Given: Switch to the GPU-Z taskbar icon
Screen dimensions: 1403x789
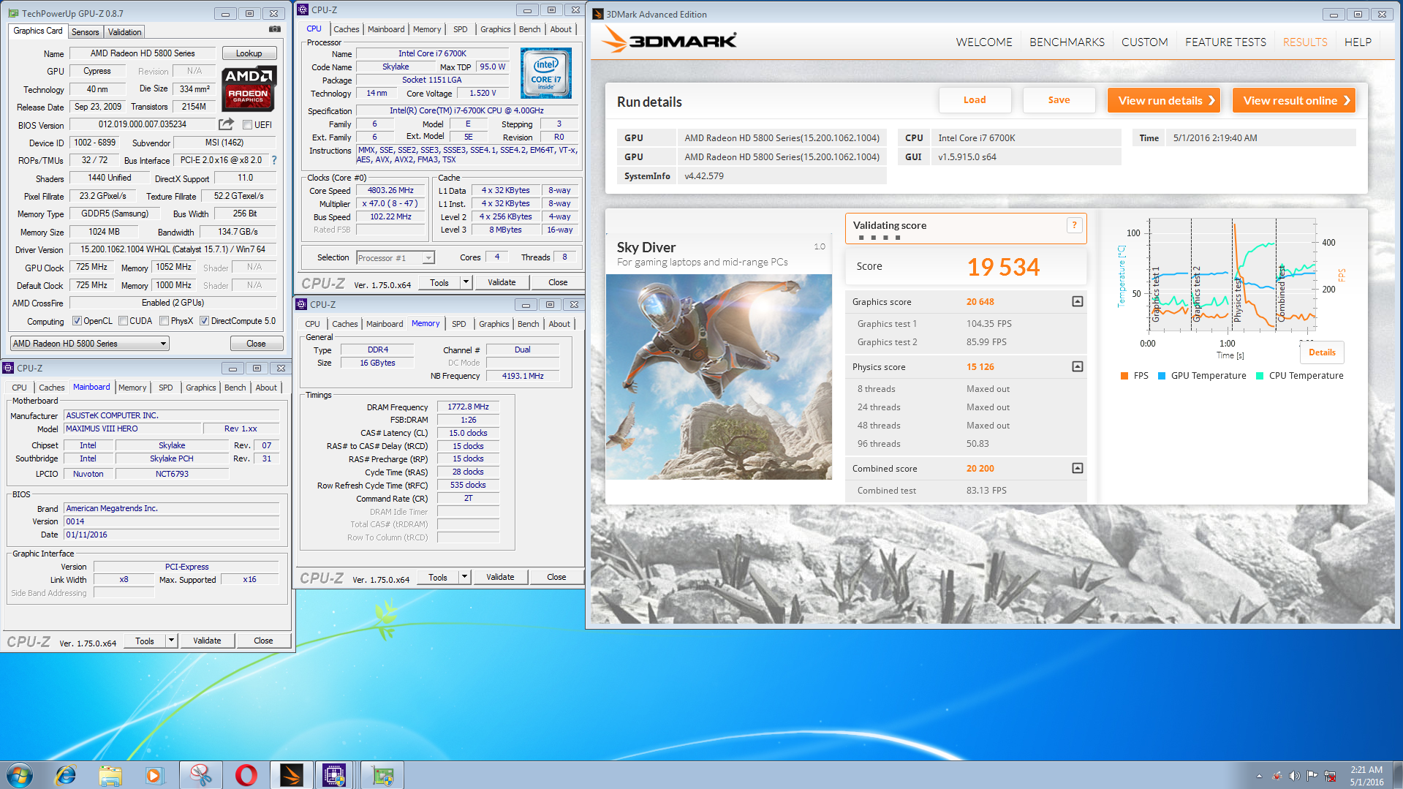Looking at the screenshot, I should [382, 775].
